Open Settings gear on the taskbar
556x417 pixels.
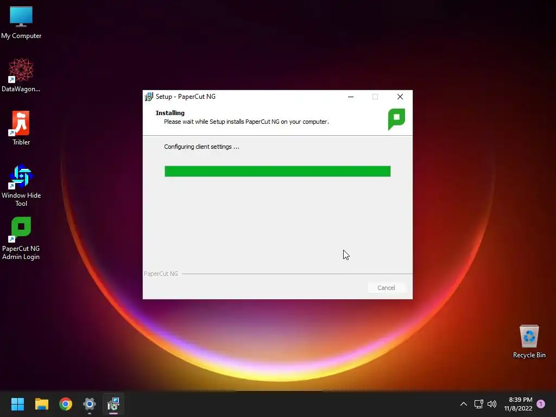coord(90,404)
